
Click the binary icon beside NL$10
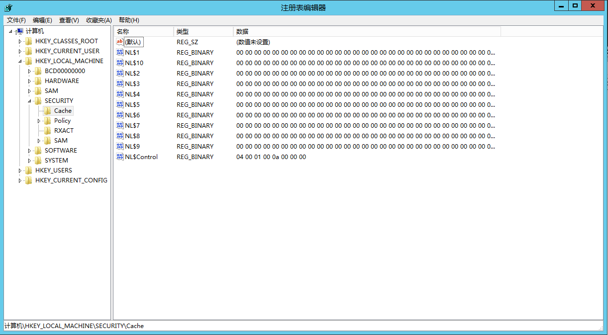coord(120,63)
